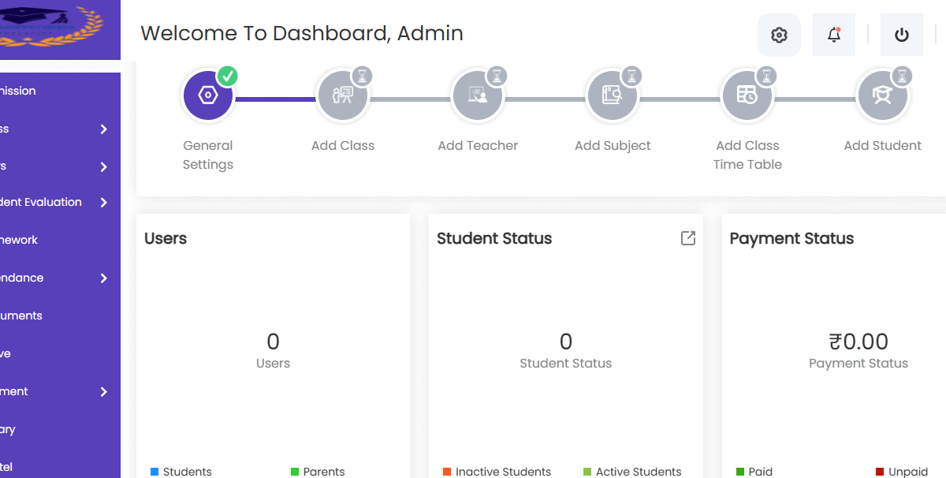Click the Users card title

coord(166,238)
